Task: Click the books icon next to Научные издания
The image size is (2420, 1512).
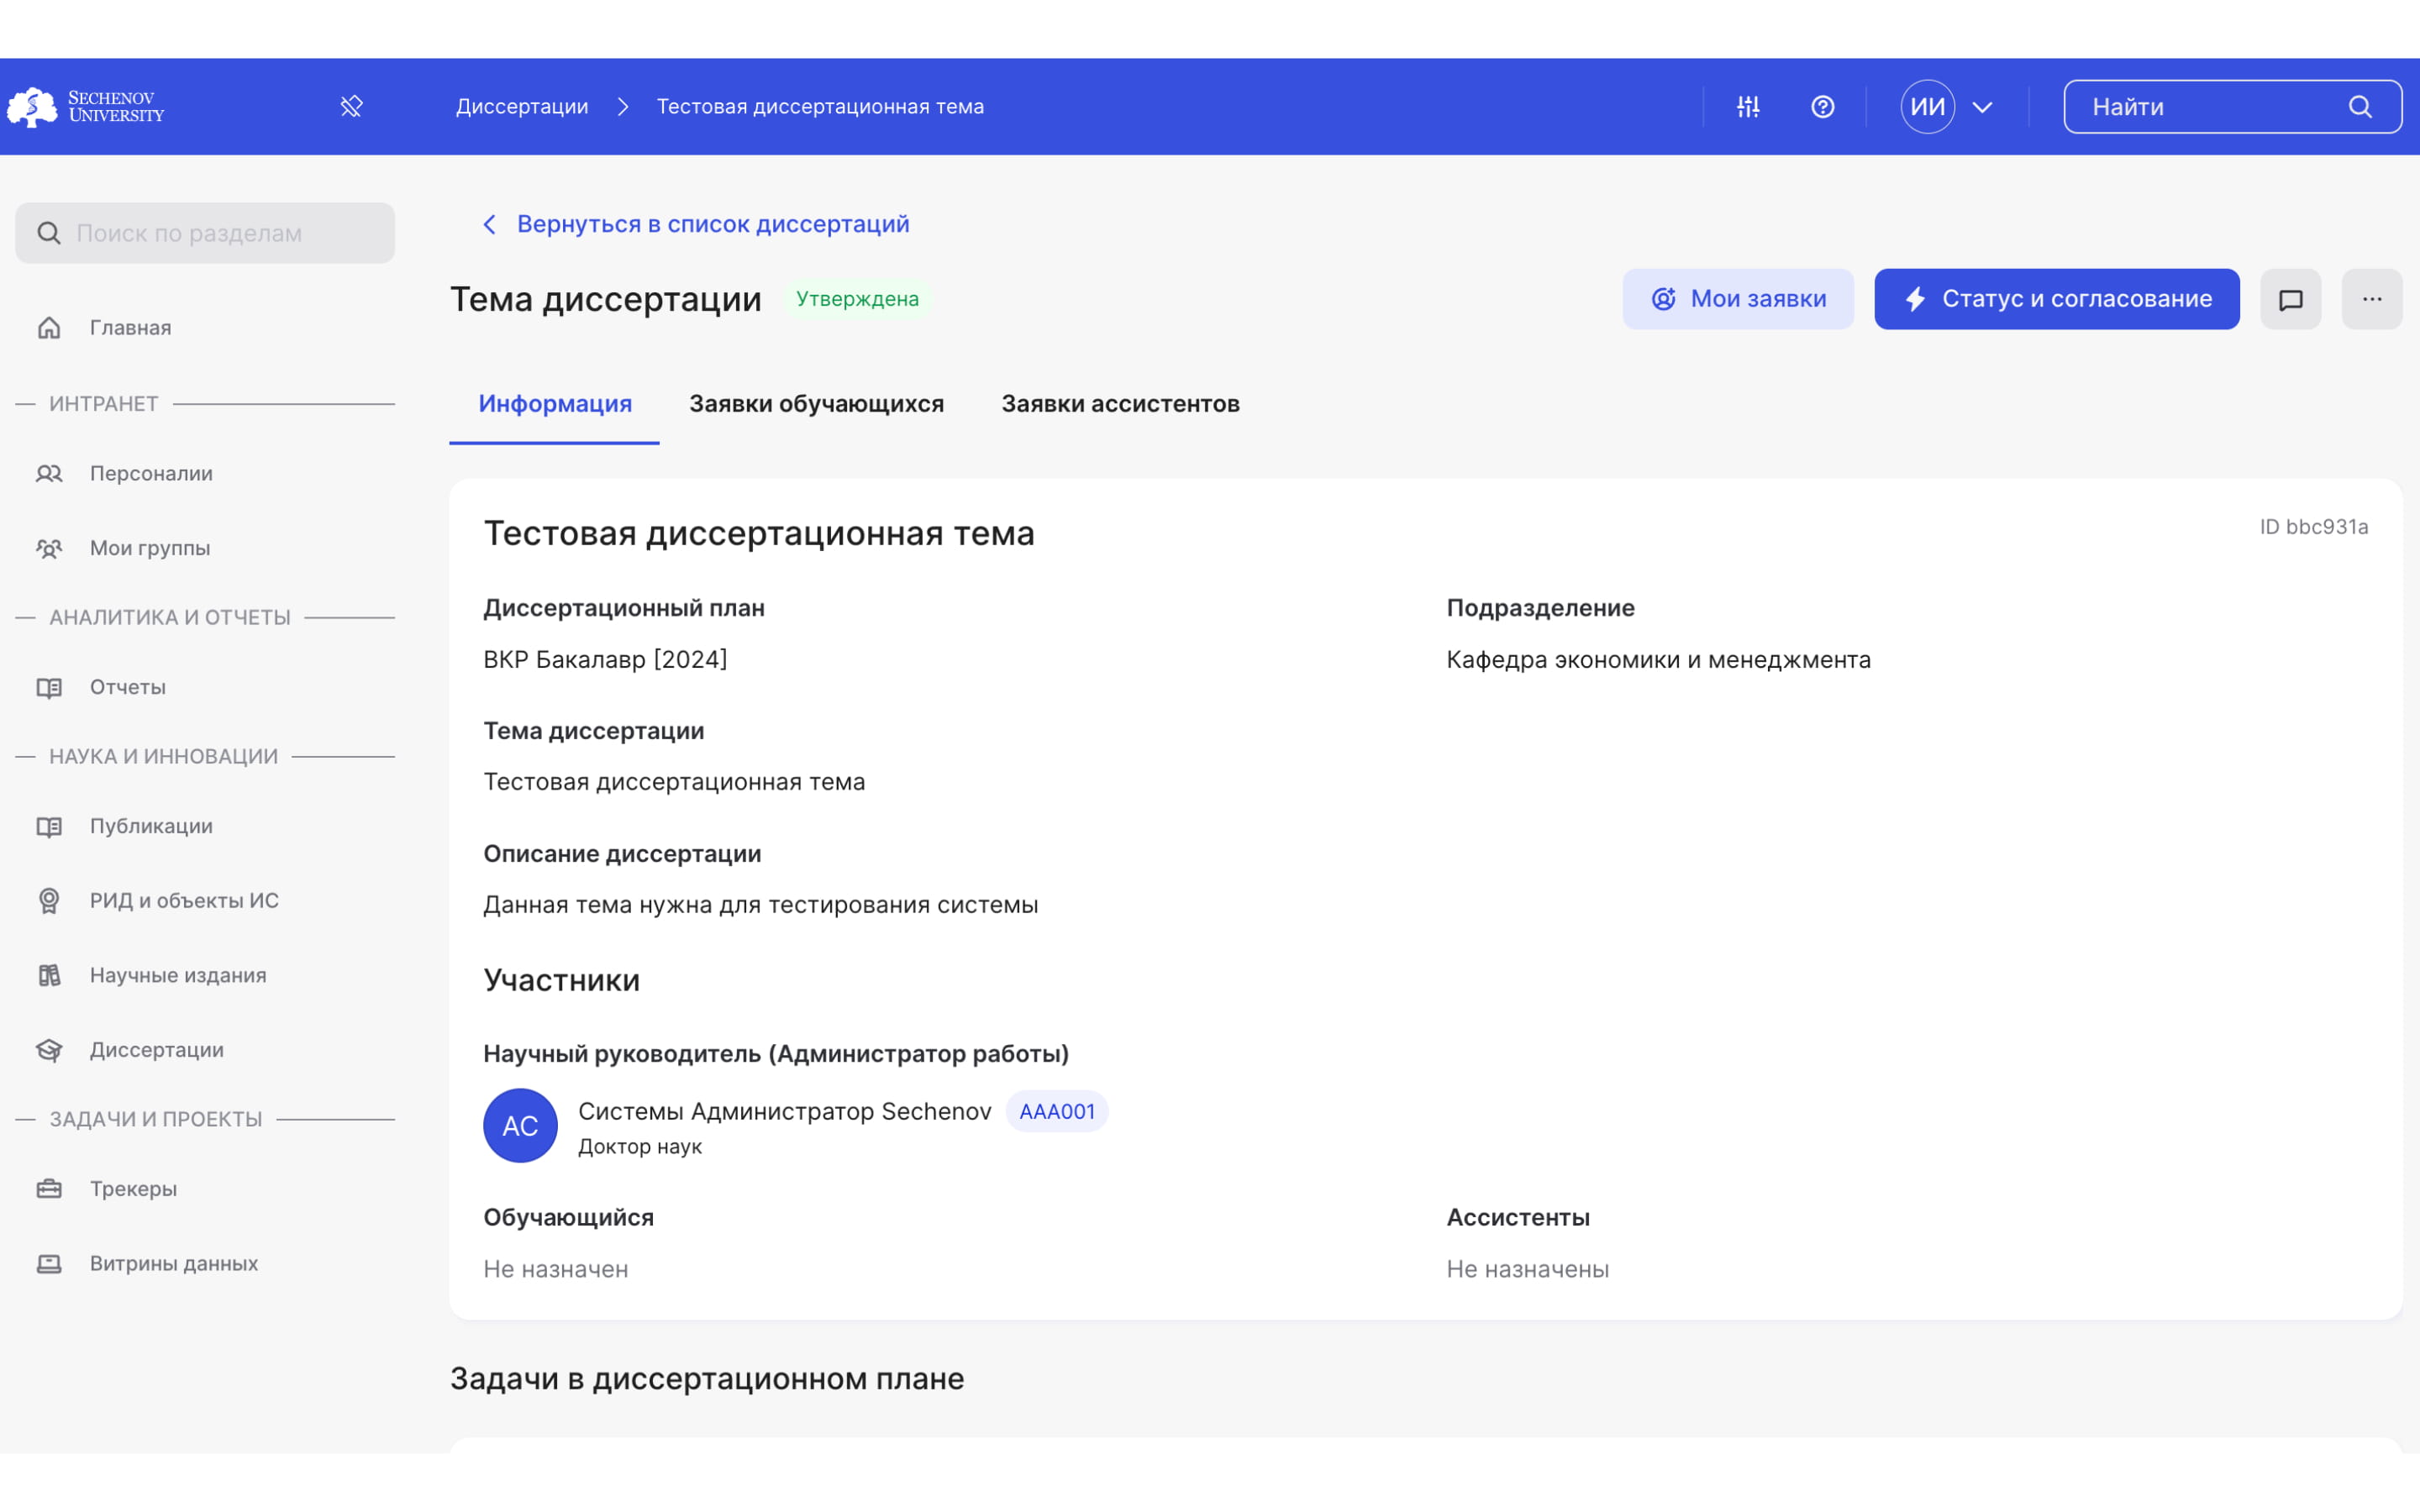Action: (49, 975)
